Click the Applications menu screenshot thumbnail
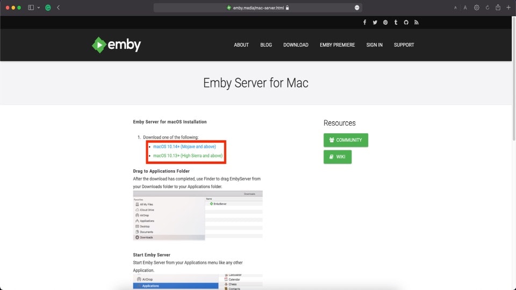 198,282
